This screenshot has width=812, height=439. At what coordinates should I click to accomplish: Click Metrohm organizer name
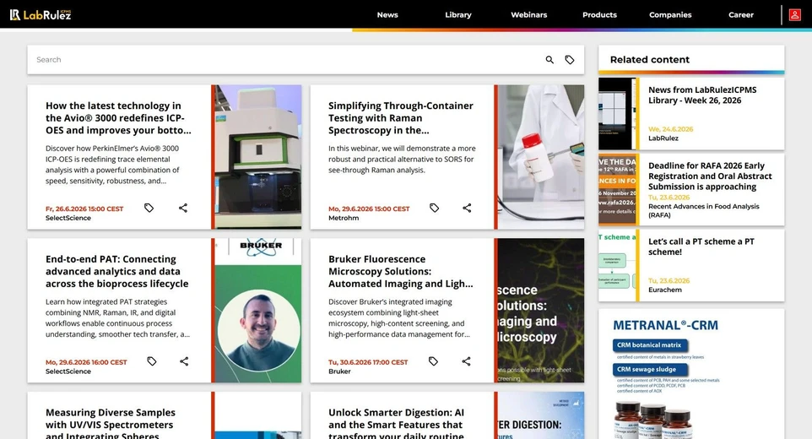tap(344, 218)
